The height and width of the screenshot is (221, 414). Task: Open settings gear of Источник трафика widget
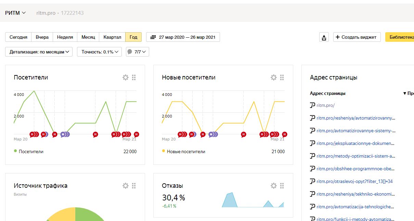tap(126, 186)
